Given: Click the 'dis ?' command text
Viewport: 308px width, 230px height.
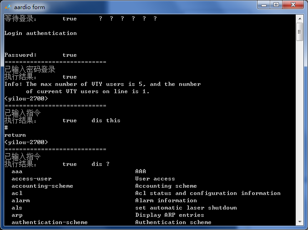Looking at the screenshot, I should [101, 164].
